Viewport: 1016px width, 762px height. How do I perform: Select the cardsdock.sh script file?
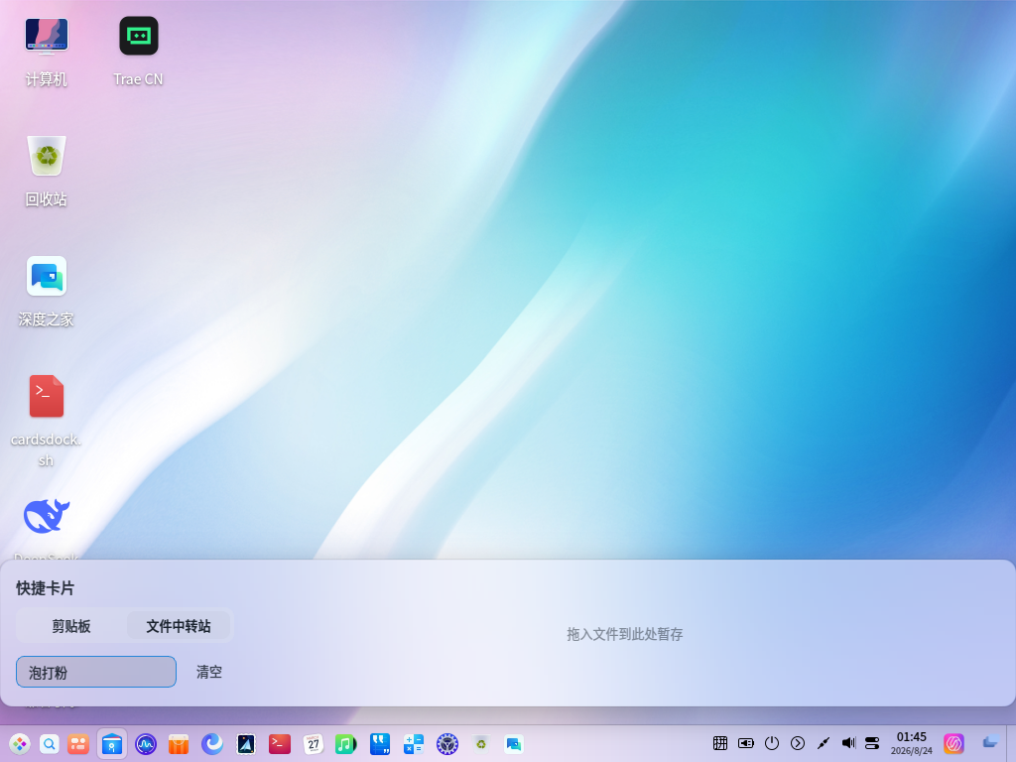tap(46, 421)
